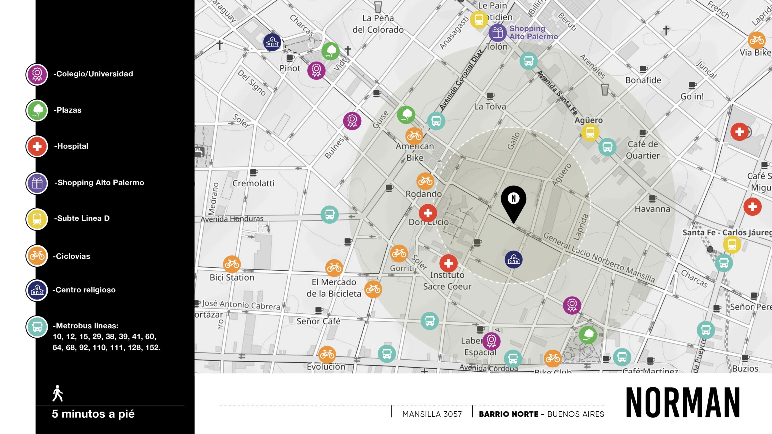Click the Hospital legend red cross icon
Image resolution: width=772 pixels, height=434 pixels.
(x=37, y=146)
